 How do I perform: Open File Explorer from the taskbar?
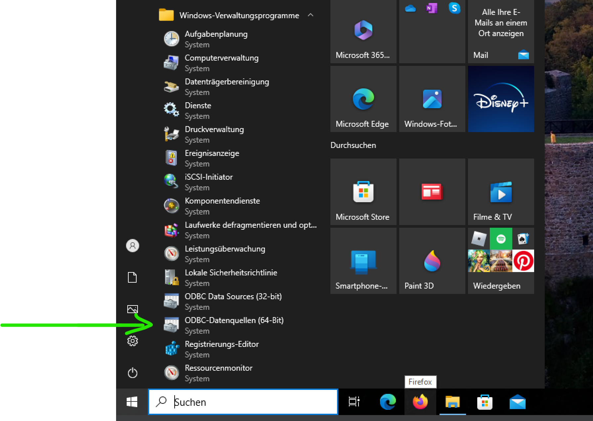click(452, 402)
